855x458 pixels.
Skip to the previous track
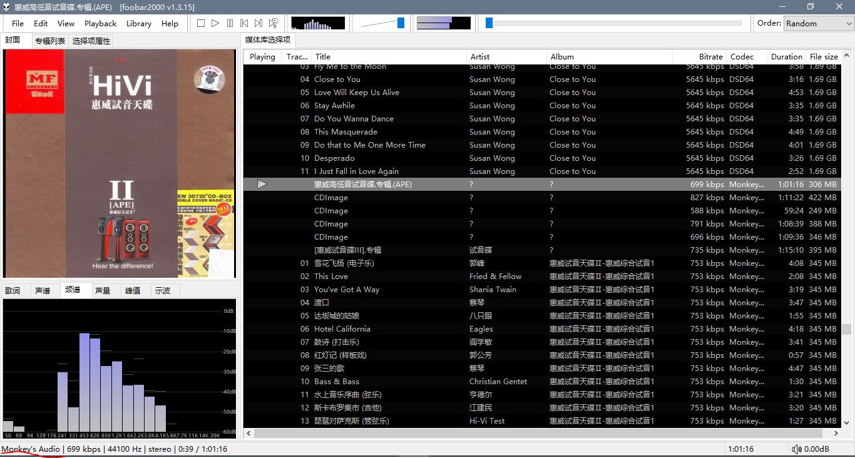pyautogui.click(x=244, y=23)
